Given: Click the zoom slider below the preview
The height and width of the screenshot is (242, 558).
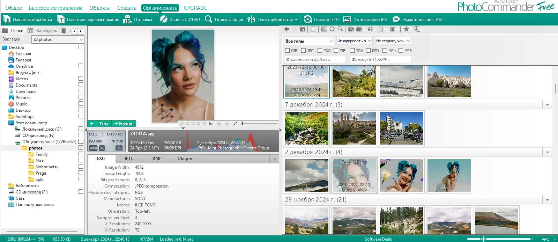Looking at the screenshot, I should [x=259, y=123].
